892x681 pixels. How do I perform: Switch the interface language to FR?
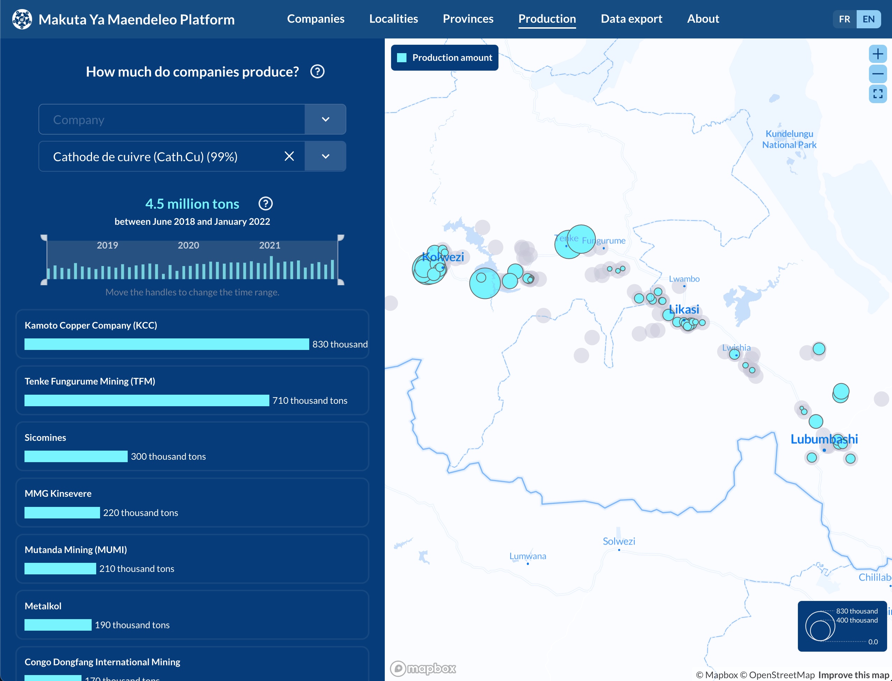click(844, 19)
